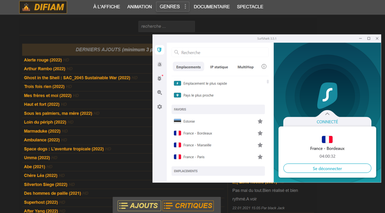The height and width of the screenshot is (213, 385).
Task: Click the CRITIQUES button
Action: tap(188, 206)
